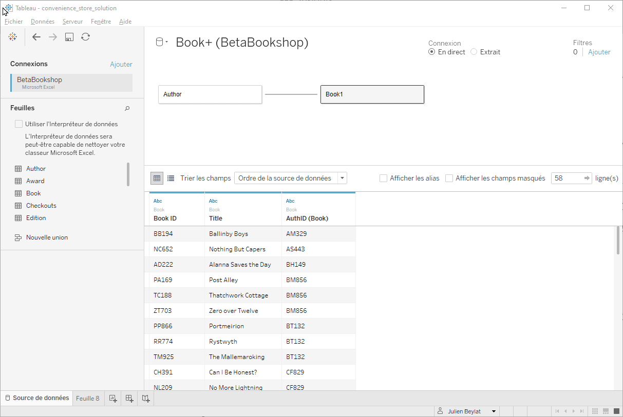Open the data source icon dropdown

[162, 42]
